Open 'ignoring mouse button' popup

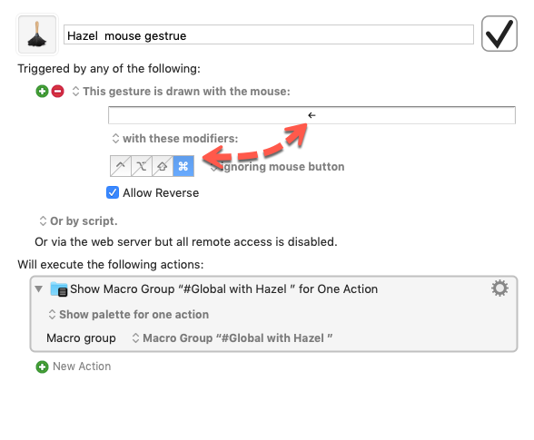(x=278, y=167)
